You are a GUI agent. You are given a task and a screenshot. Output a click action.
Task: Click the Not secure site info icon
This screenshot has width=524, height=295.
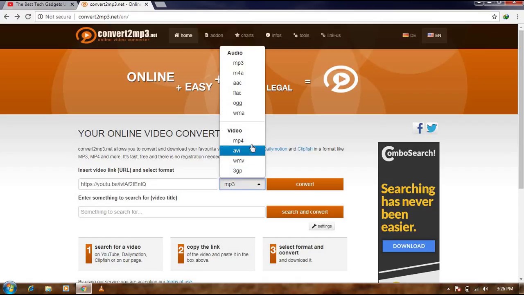(40, 17)
